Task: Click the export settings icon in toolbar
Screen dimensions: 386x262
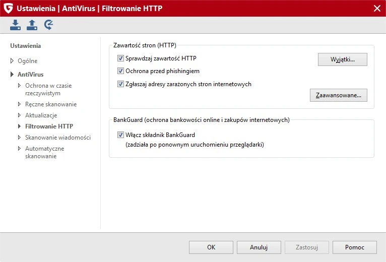Action: (x=32, y=25)
